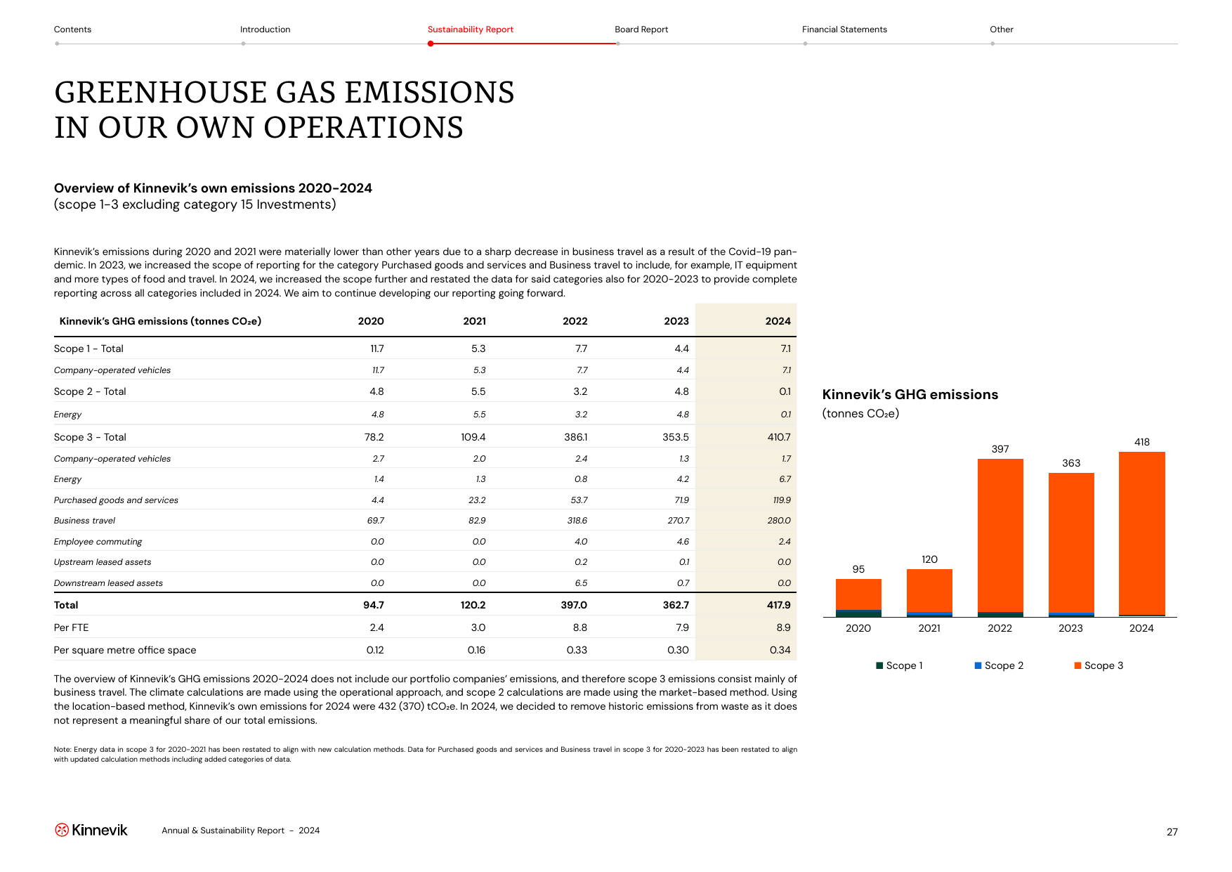Click the Scope 3 - Total row label
The image size is (1232, 872).
click(x=90, y=437)
